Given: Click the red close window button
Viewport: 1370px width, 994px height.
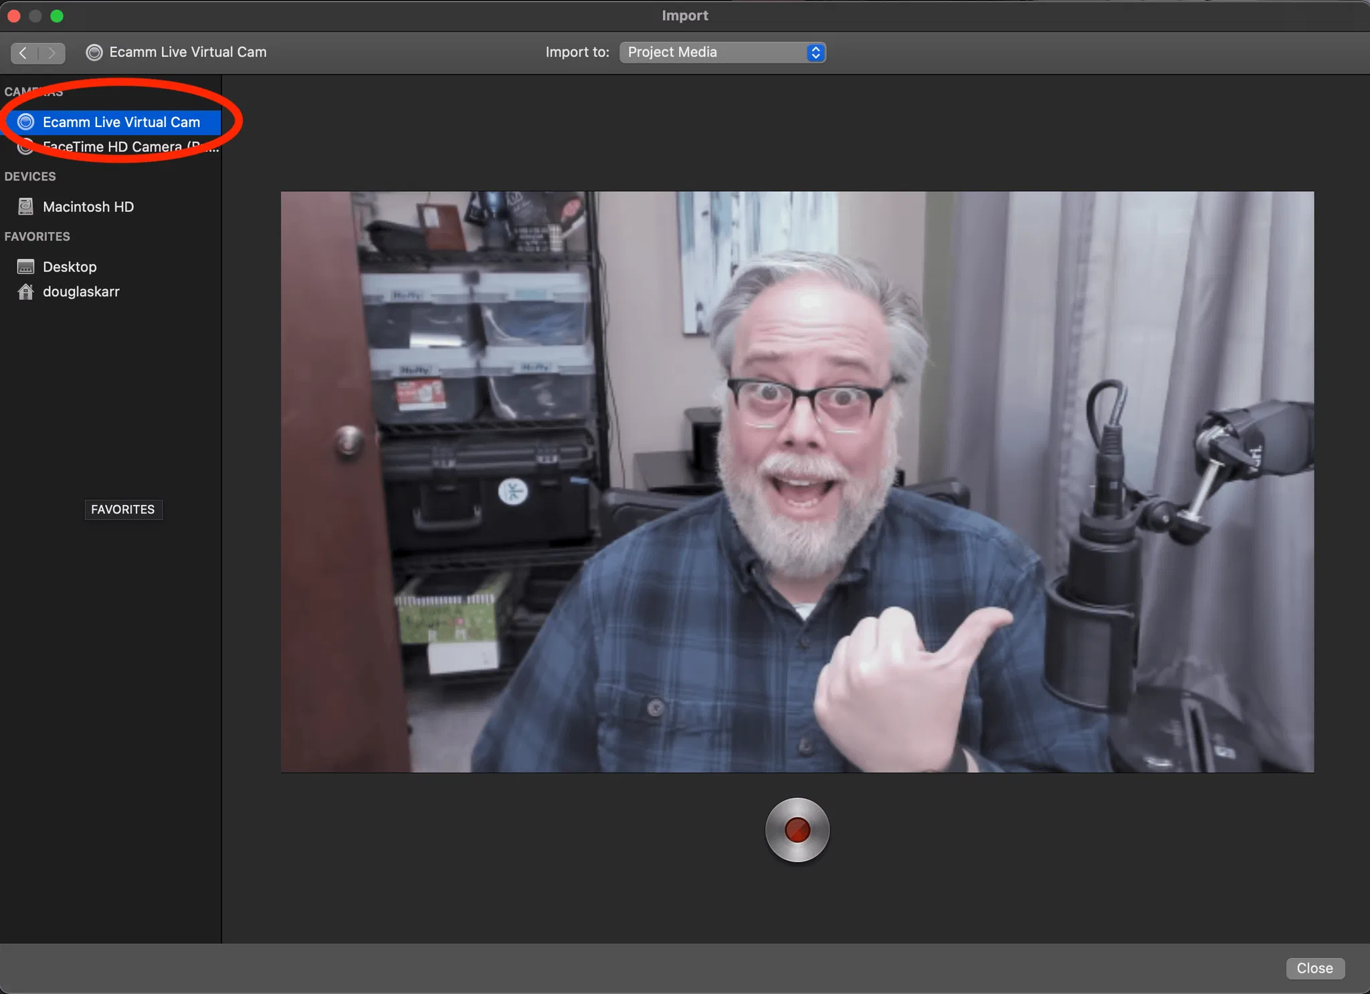Looking at the screenshot, I should coord(13,15).
